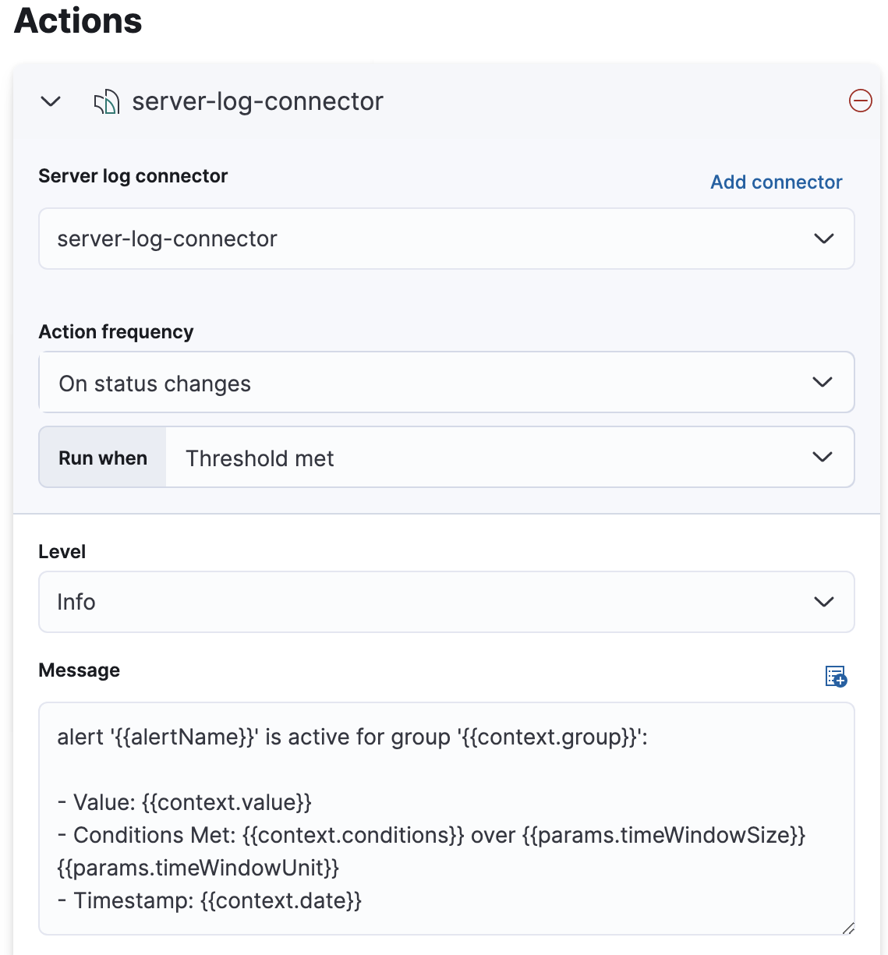Screen dimensions: 888x955
Task: Click the Run when prefix label
Action: 103,458
